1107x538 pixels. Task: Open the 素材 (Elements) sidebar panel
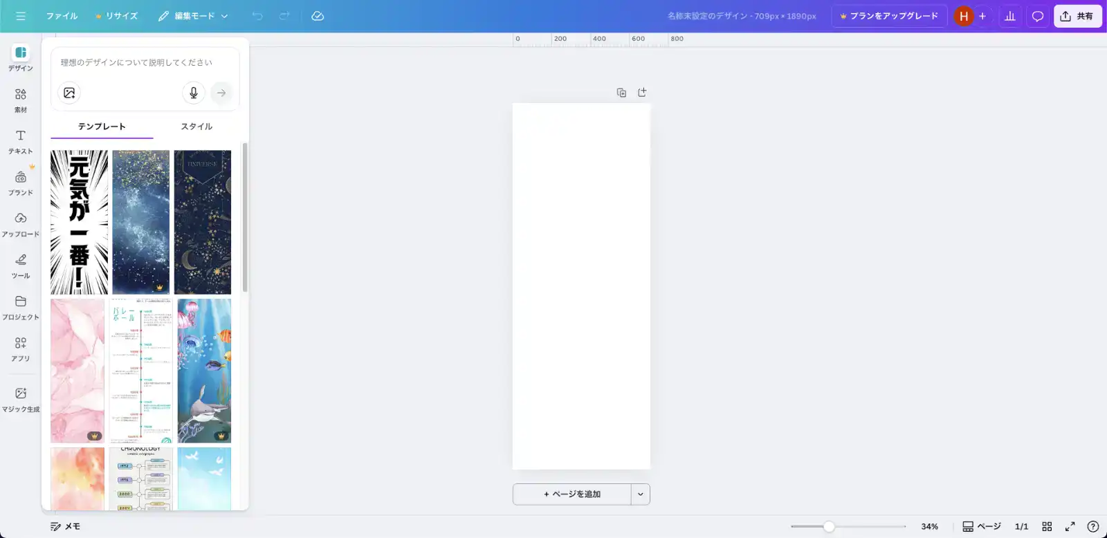click(x=21, y=100)
